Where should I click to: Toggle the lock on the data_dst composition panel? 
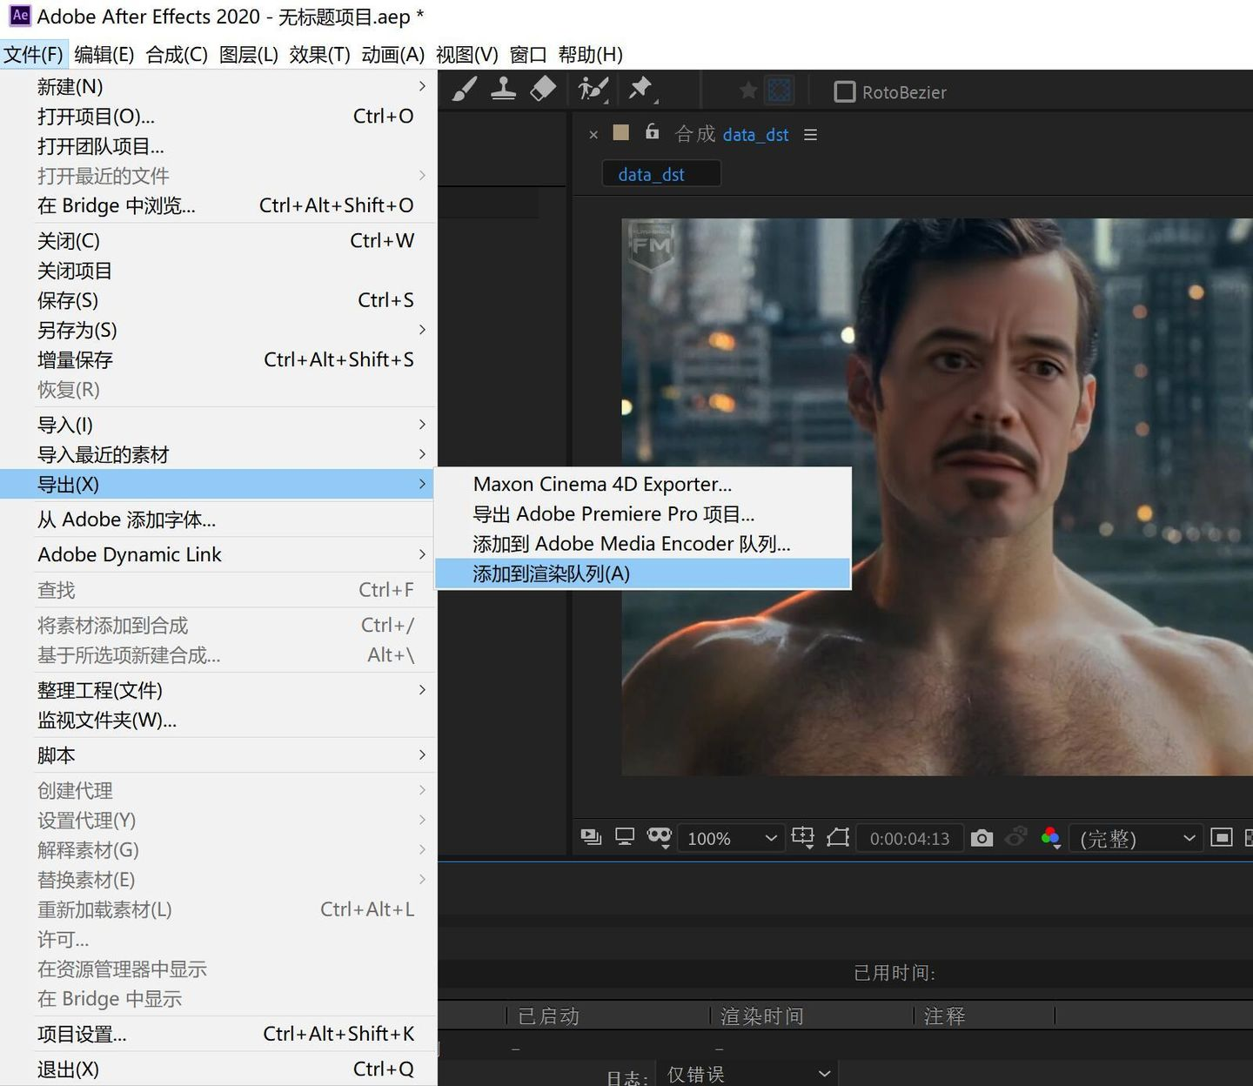[652, 132]
